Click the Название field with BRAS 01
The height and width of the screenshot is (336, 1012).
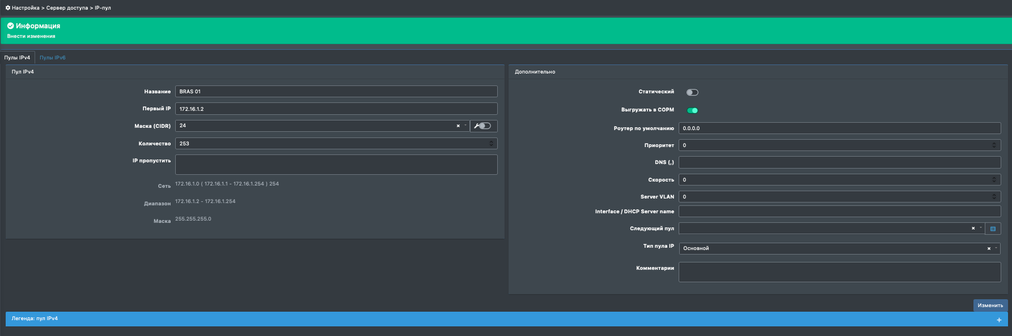[336, 92]
